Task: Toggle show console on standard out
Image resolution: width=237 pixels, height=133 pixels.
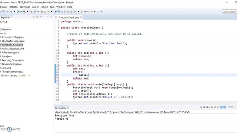Action: (x=221, y=107)
